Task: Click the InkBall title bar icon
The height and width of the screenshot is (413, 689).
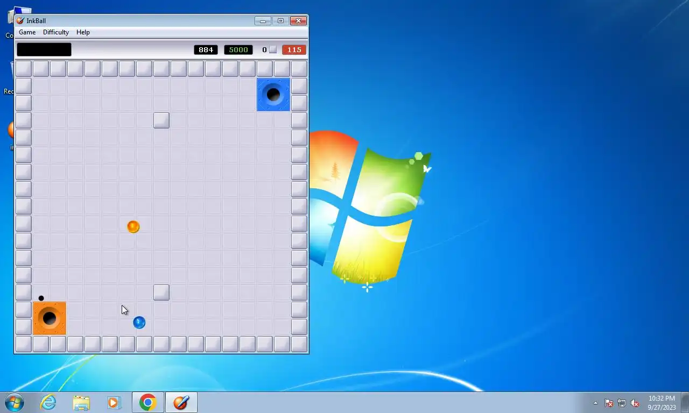Action: click(20, 21)
